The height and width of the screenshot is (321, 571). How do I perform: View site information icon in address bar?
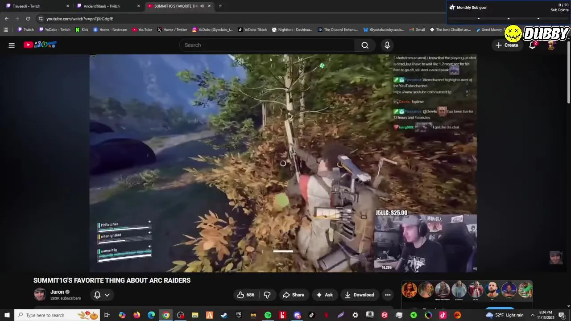coord(41,19)
